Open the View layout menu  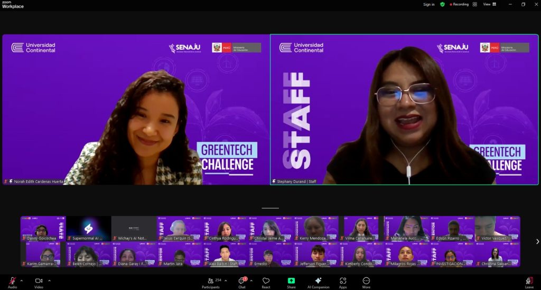click(x=489, y=4)
